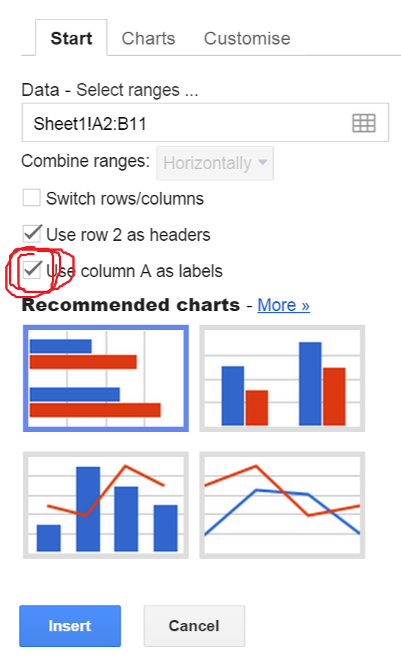Switch to the Charts tab
This screenshot has width=401, height=669.
(x=148, y=39)
